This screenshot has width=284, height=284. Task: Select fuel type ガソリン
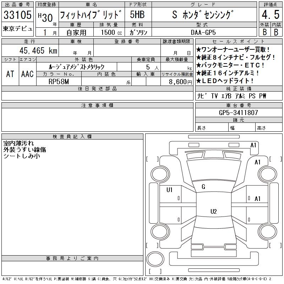[x=138, y=32]
